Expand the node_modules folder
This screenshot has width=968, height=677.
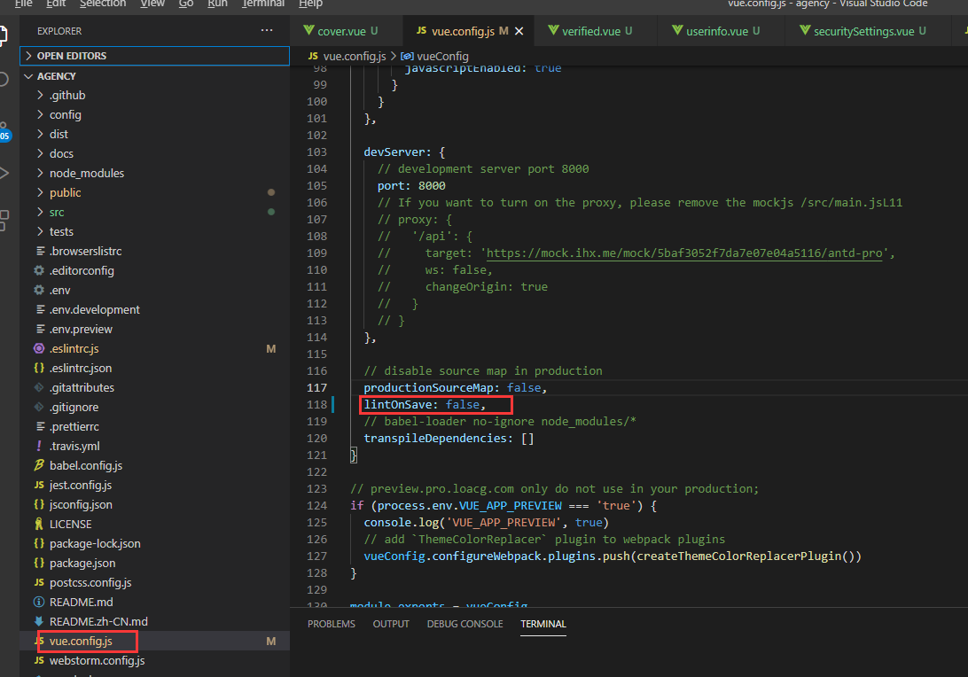86,173
